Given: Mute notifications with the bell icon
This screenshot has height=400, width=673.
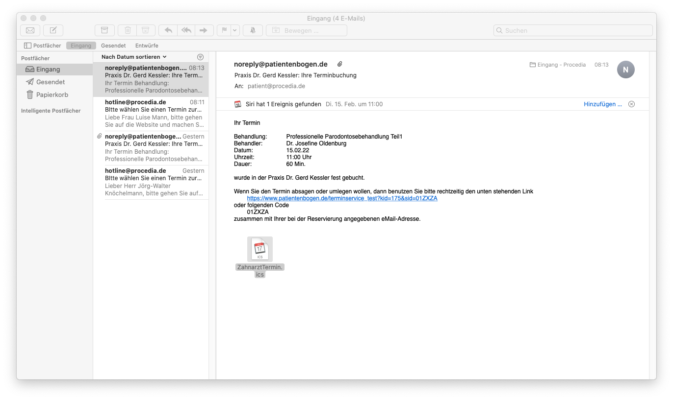Looking at the screenshot, I should 253,30.
